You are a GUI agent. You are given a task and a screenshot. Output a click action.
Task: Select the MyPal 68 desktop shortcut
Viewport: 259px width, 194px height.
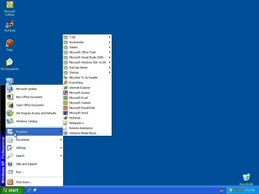(x=10, y=26)
